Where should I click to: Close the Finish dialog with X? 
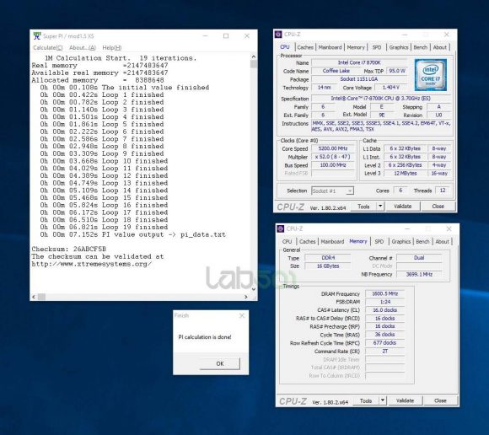[242, 315]
